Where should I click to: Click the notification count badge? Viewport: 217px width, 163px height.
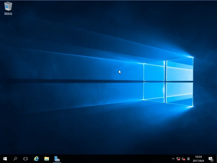(212, 160)
